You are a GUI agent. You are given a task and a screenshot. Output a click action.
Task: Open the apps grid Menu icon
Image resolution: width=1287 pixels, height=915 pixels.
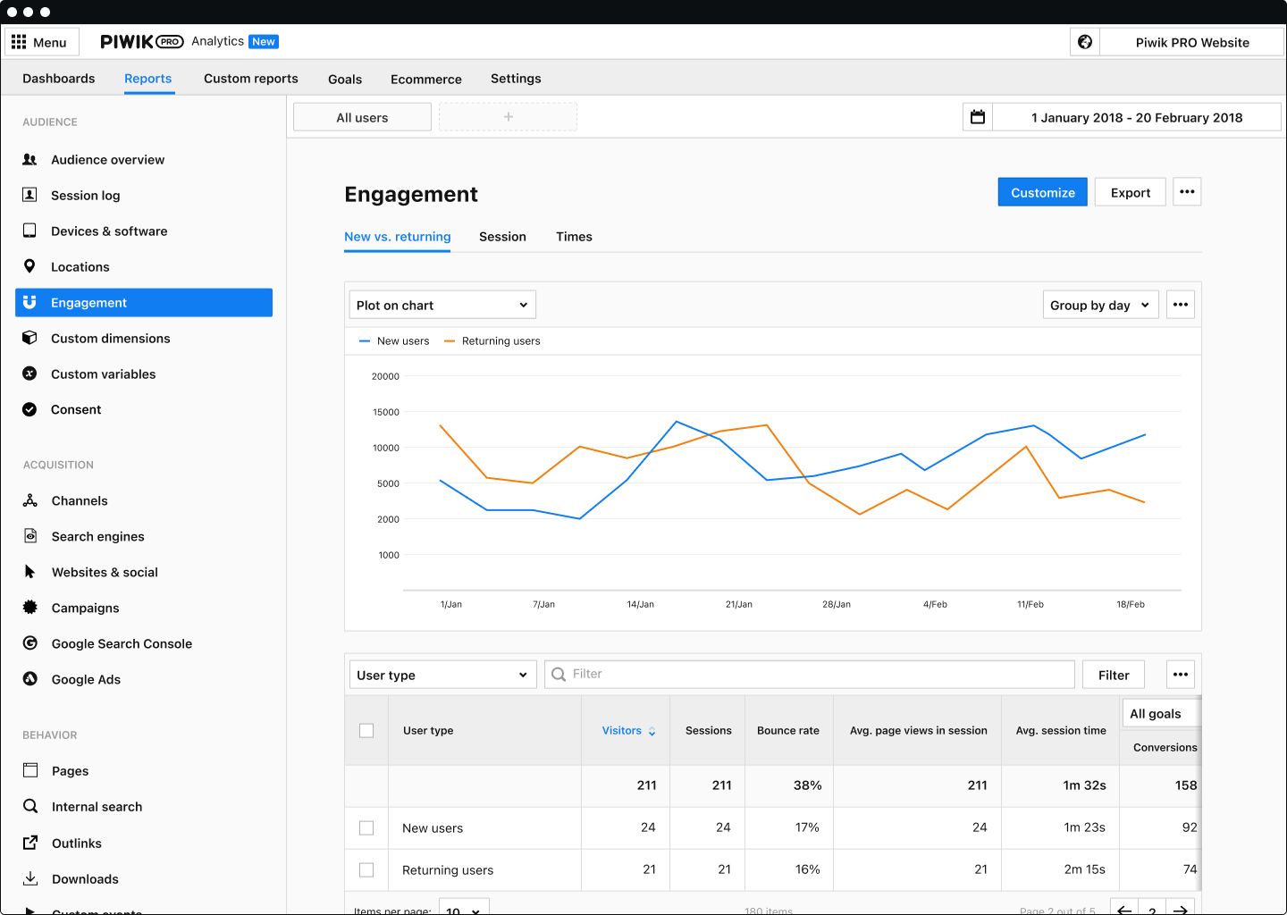click(19, 42)
